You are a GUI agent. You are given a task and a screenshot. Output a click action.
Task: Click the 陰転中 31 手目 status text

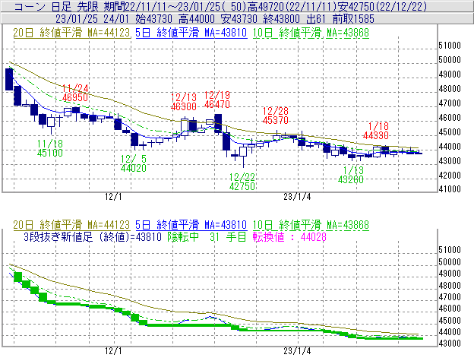click(x=207, y=236)
